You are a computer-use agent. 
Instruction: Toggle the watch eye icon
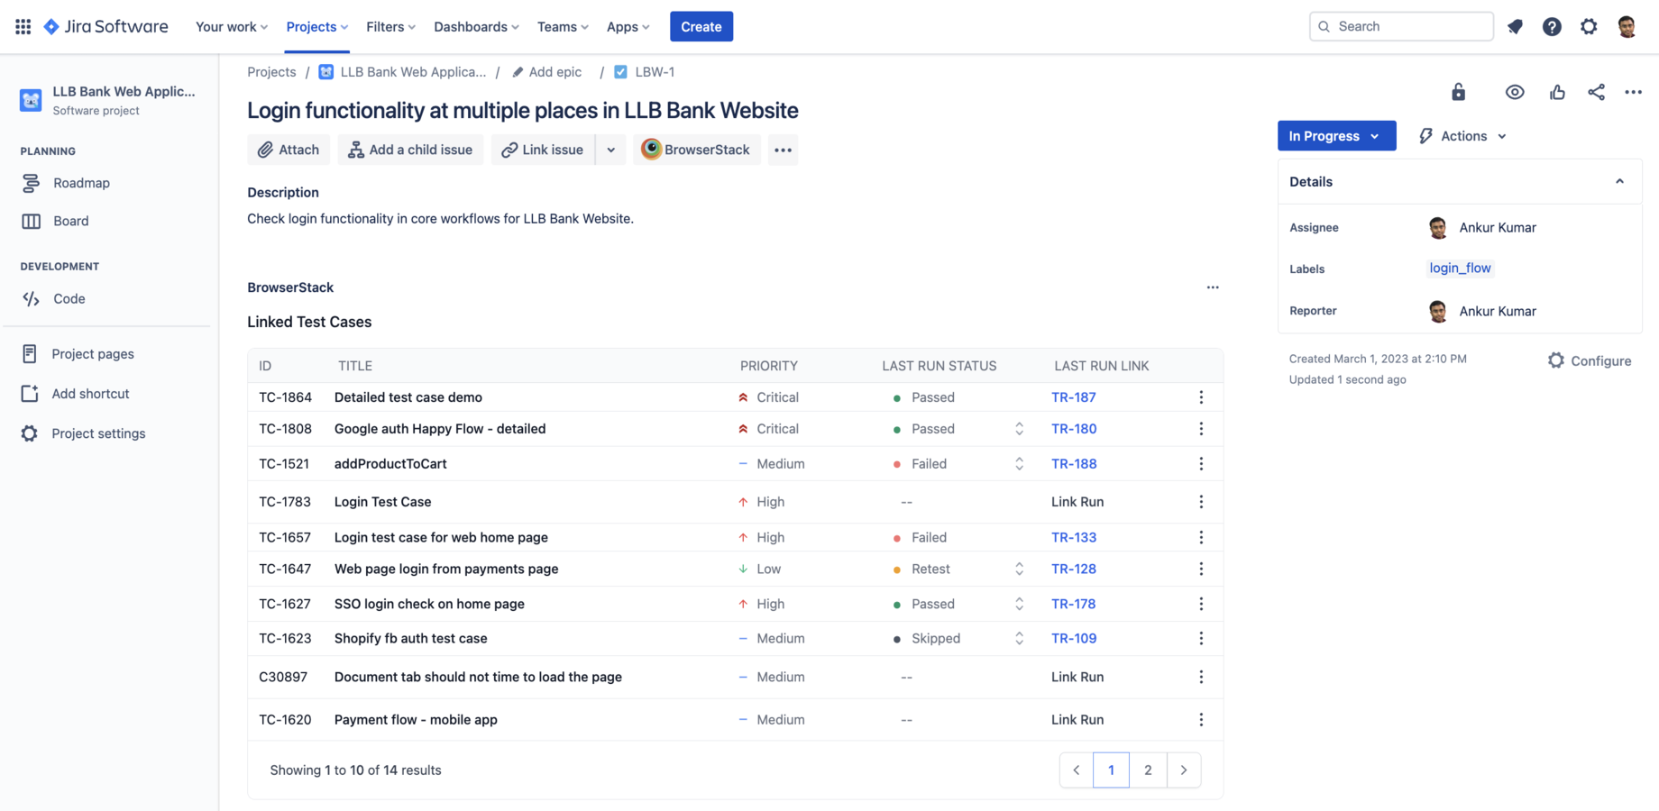point(1515,92)
